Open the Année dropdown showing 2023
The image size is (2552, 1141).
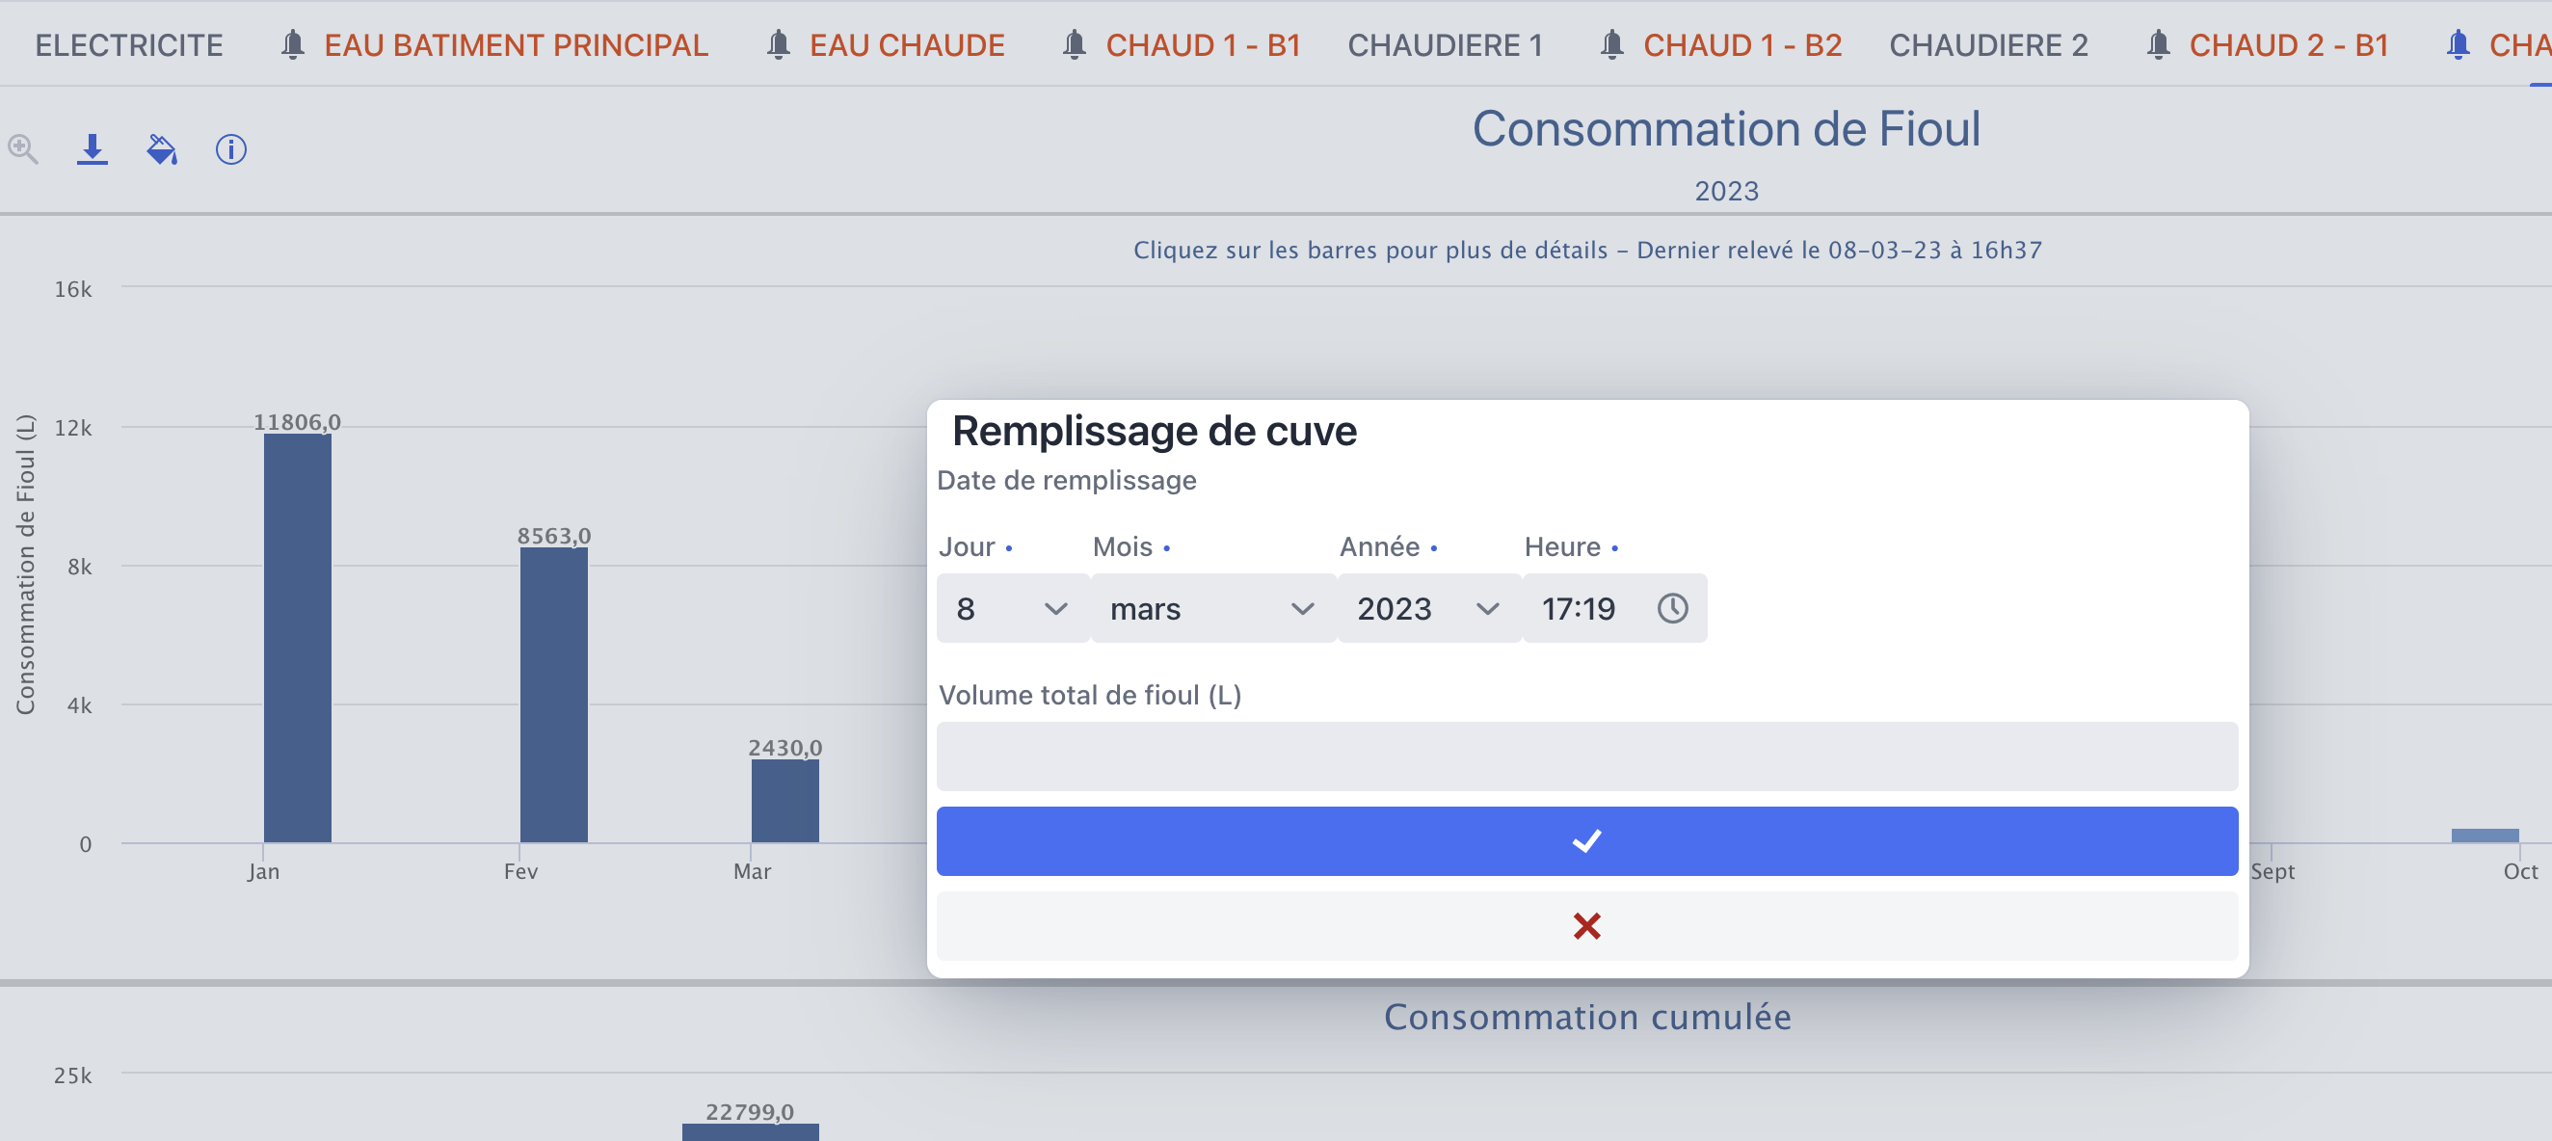[x=1429, y=608]
